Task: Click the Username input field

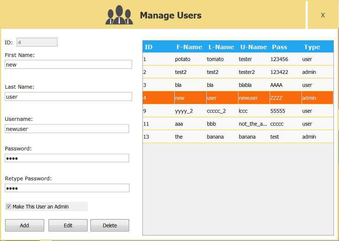Action: [67, 128]
